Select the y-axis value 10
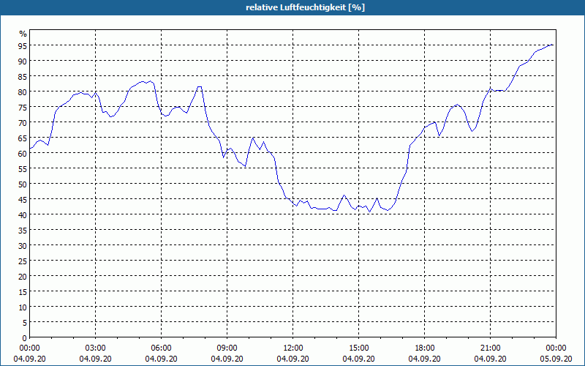 [x=23, y=307]
